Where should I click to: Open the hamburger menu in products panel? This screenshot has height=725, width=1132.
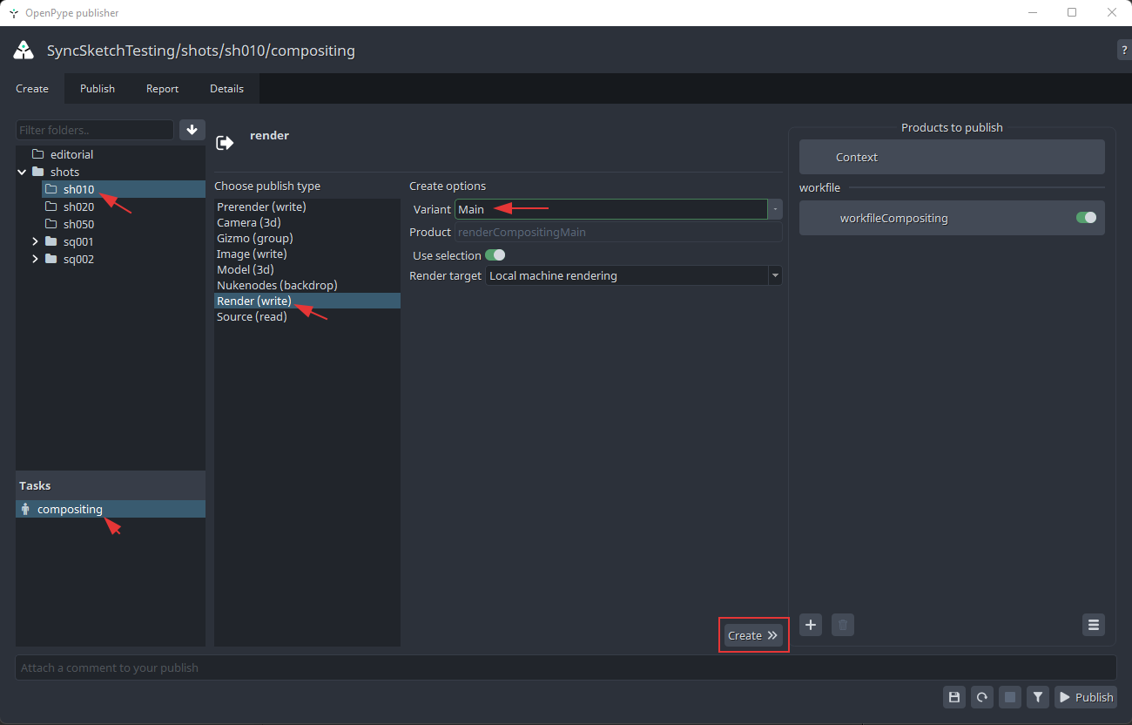(x=1094, y=624)
